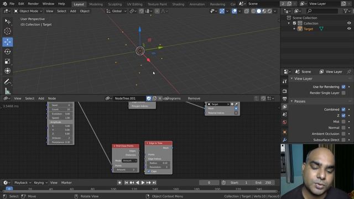Hide Collection with eye icon
The width and height of the screenshot is (354, 199).
349,23
